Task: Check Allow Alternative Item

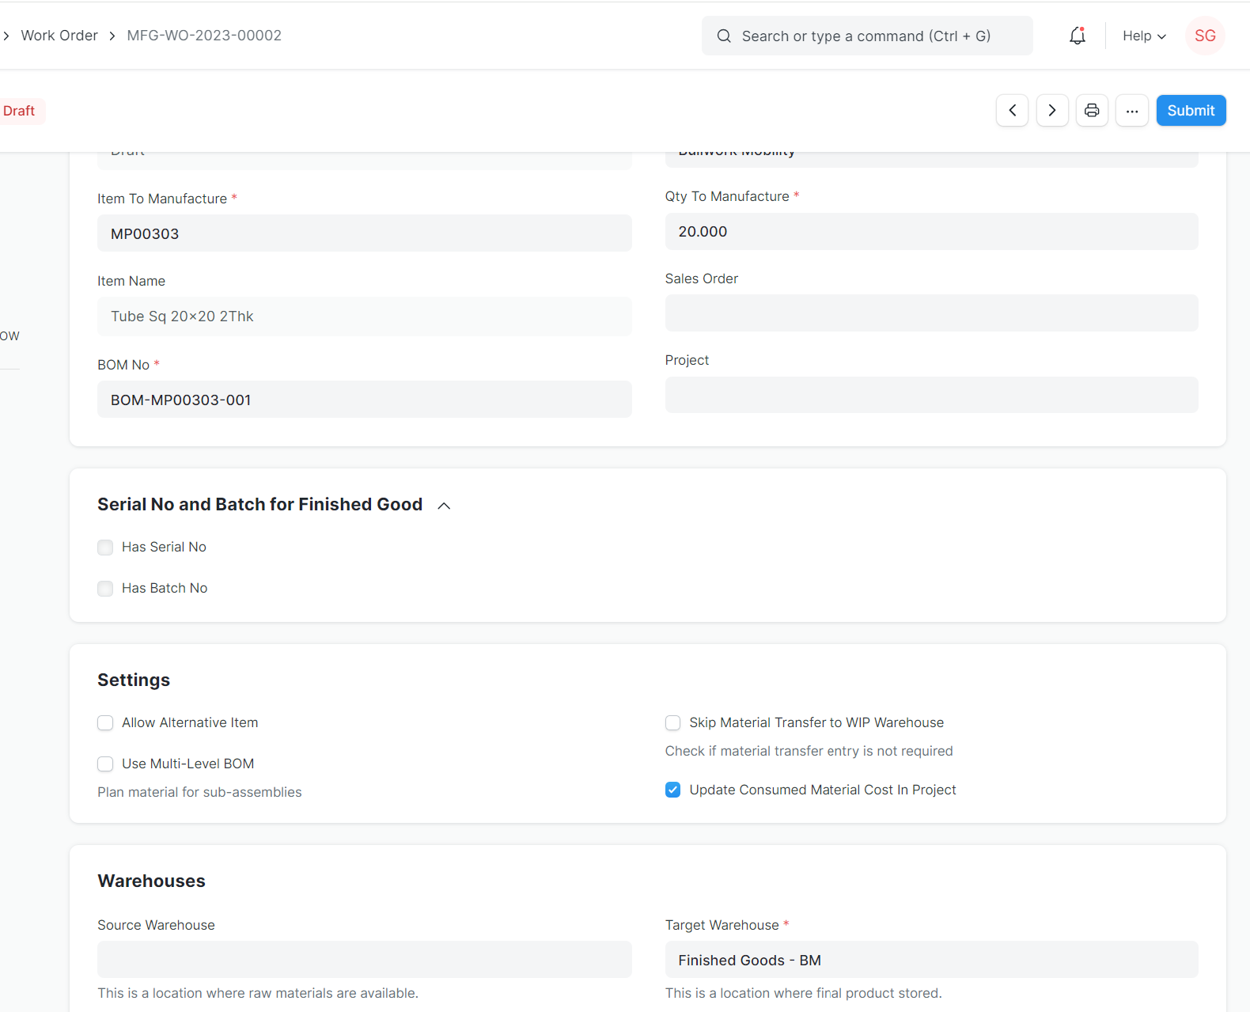Action: 105,723
